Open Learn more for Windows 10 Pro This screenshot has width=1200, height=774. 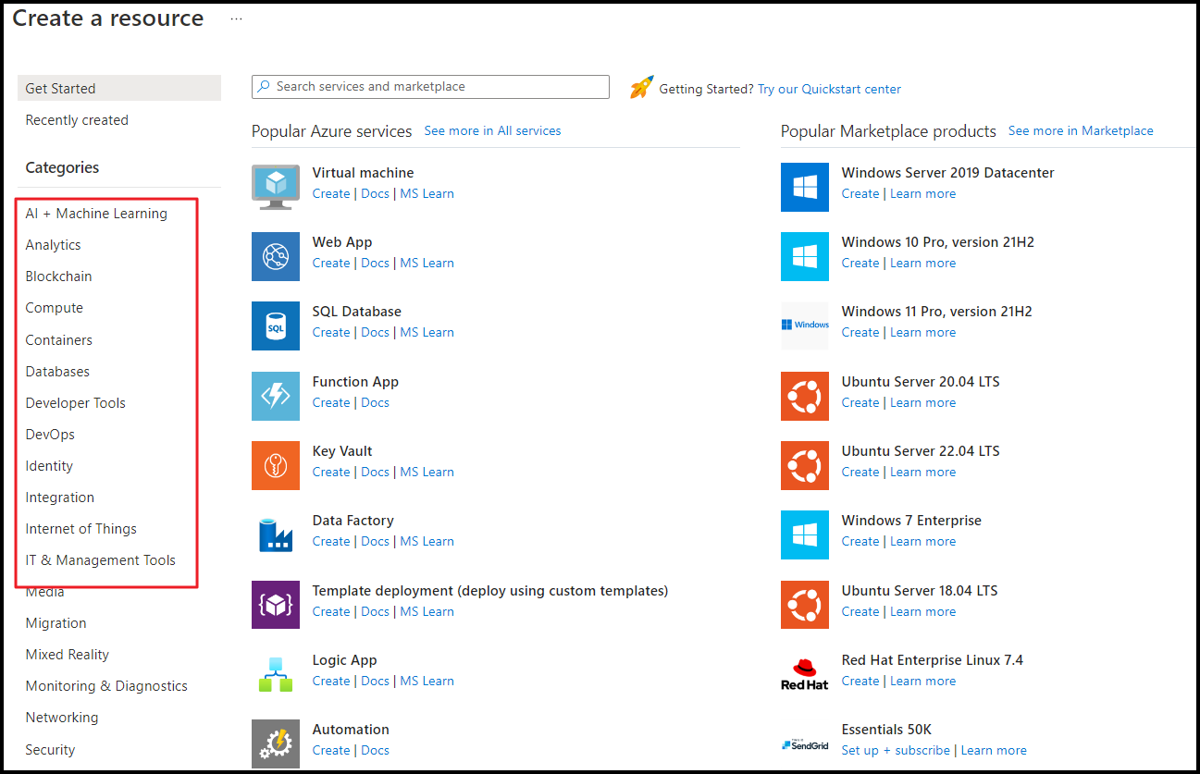click(922, 263)
